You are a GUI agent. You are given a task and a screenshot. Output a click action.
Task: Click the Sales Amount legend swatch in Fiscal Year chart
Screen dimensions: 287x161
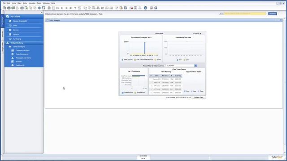[x=122, y=59]
